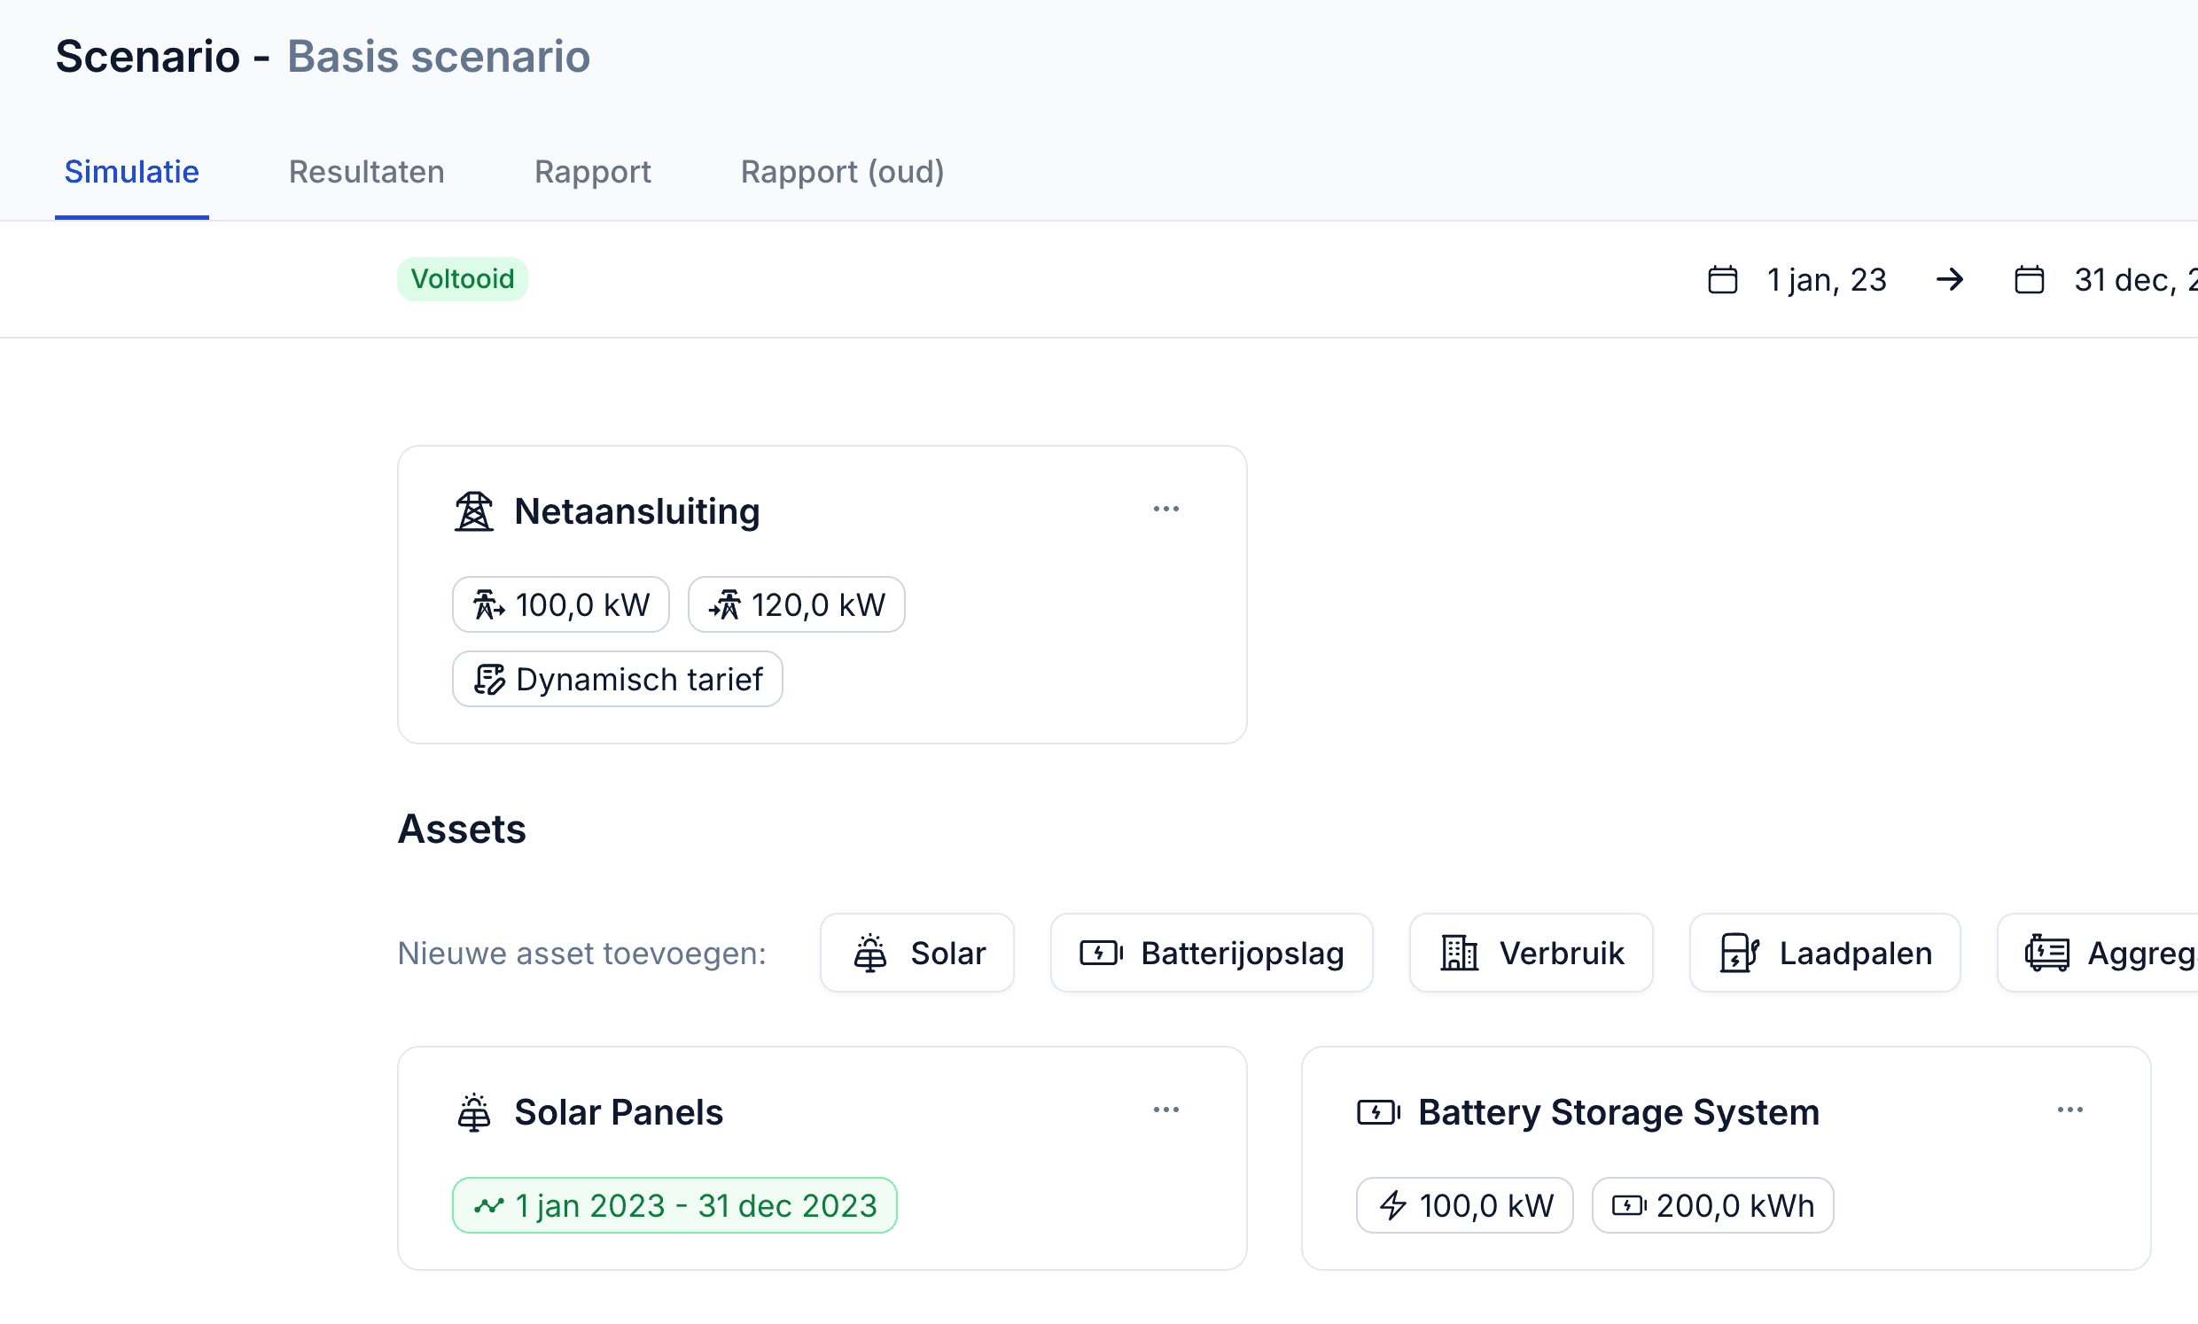2198x1324 pixels.
Task: Add a Laadpalen asset
Action: pos(1825,953)
